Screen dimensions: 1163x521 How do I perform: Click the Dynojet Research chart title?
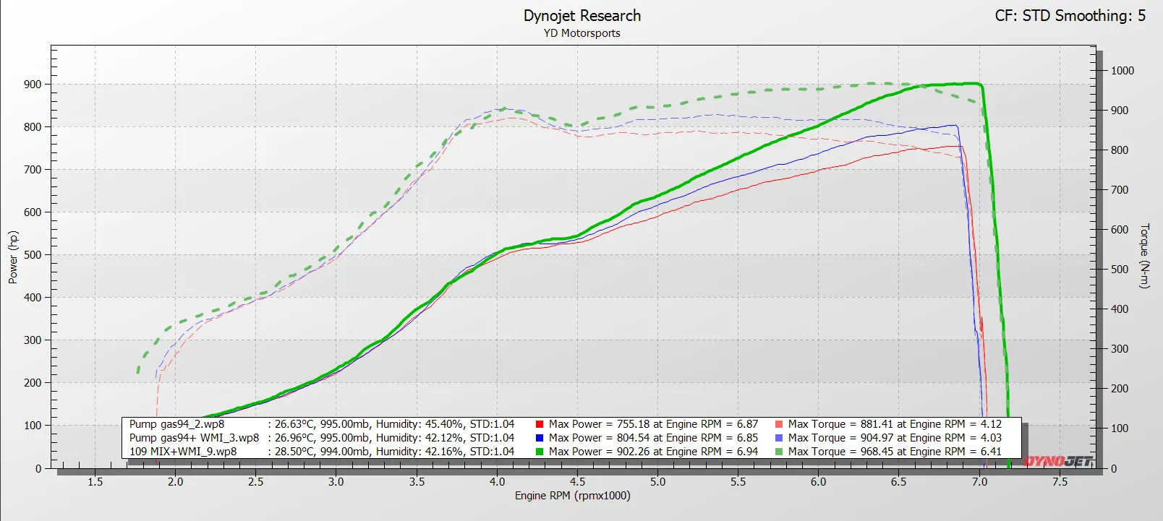tap(581, 16)
